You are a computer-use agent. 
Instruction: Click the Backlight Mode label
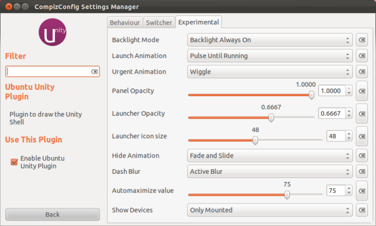pyautogui.click(x=135, y=40)
